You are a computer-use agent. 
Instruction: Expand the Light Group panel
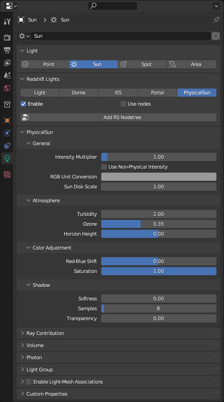tap(22, 370)
